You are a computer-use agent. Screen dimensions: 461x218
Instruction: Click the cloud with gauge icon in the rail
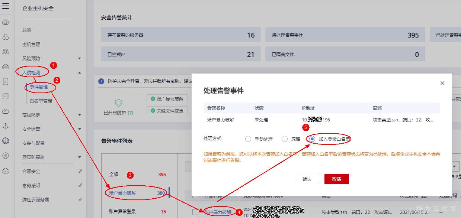pos(6,111)
